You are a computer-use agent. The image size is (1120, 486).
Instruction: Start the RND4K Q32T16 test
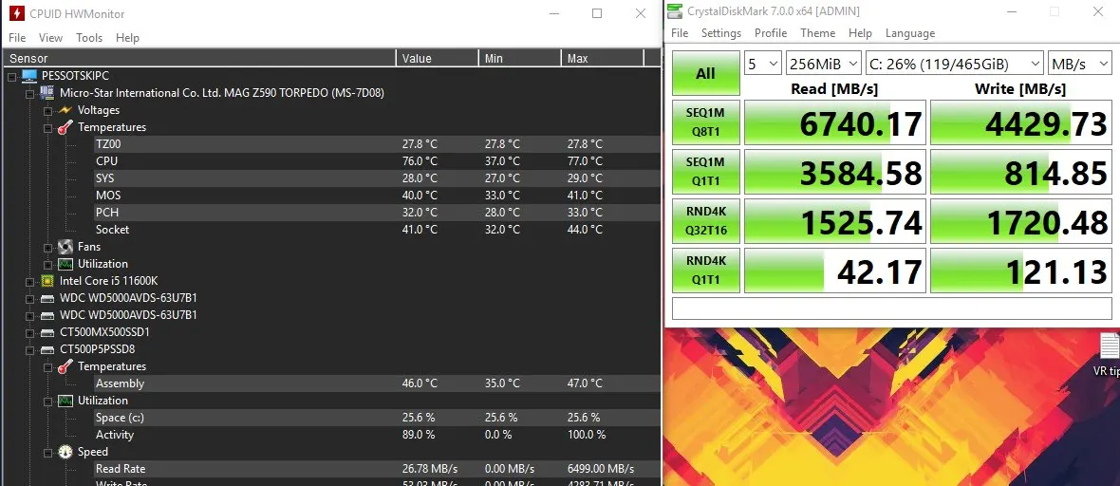pos(706,221)
